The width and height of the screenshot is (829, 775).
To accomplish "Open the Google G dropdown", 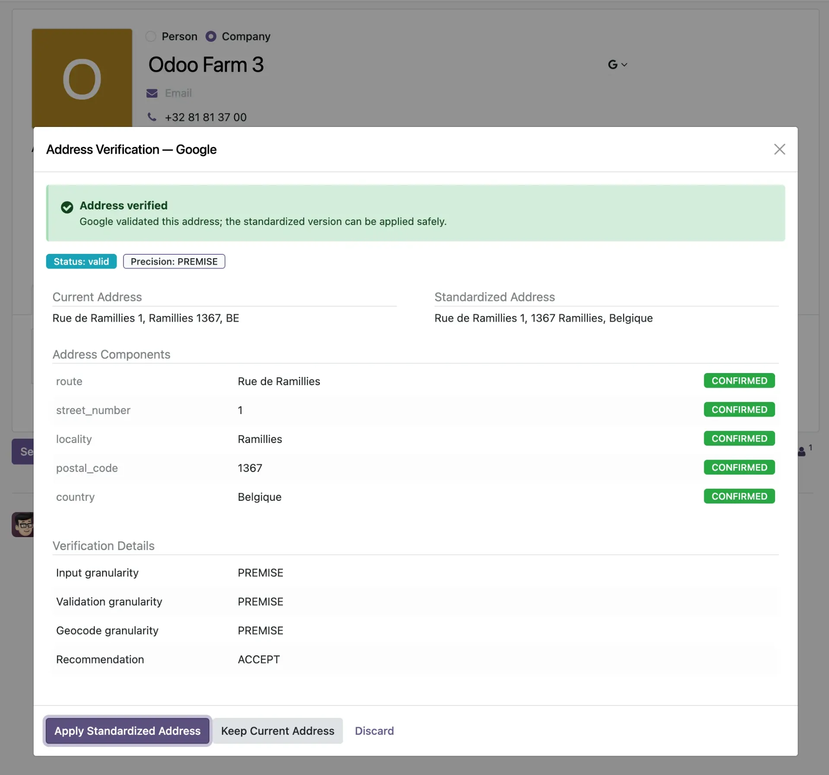I will (617, 64).
